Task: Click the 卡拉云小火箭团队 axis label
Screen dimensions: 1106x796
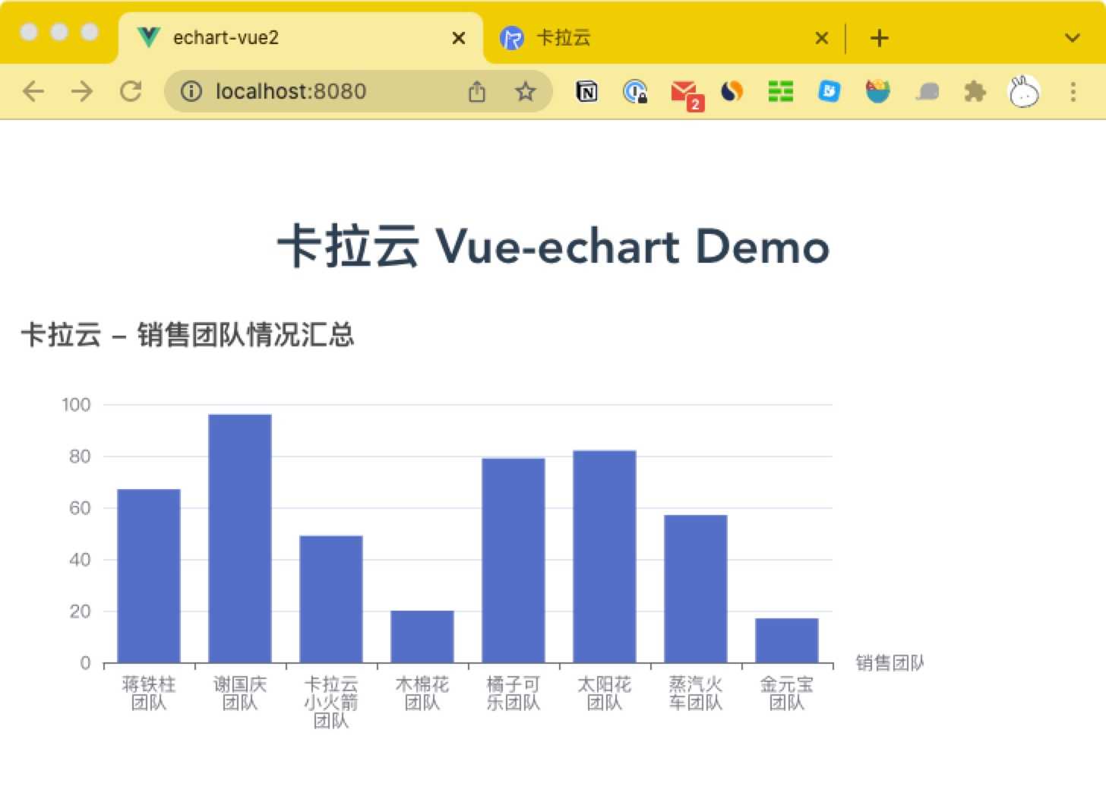Action: (331, 703)
